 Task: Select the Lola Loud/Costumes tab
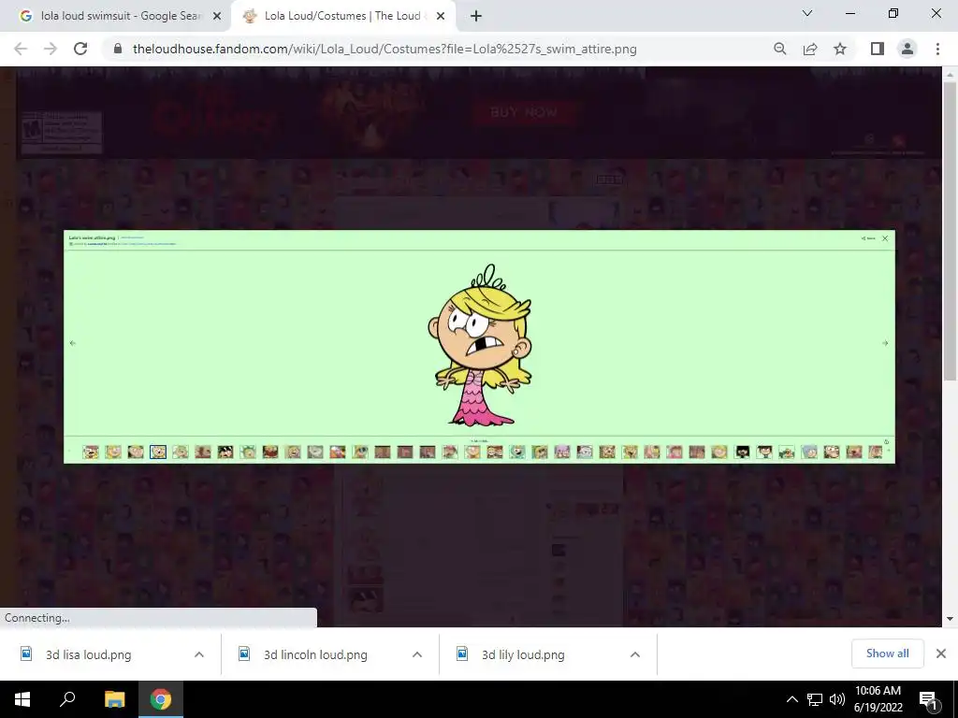[x=342, y=16]
